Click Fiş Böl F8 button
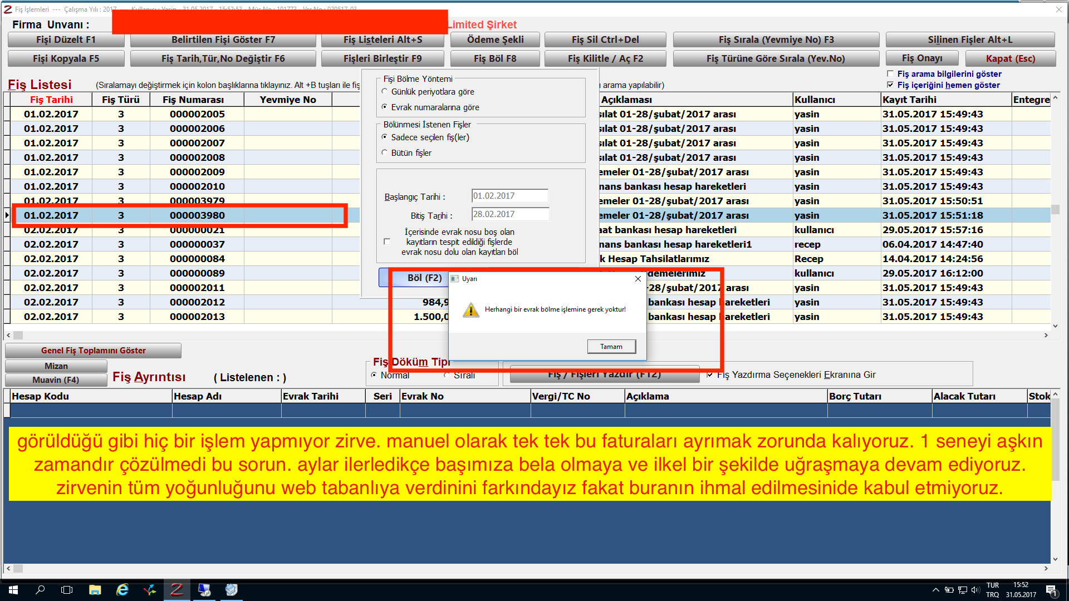This screenshot has width=1069, height=601. 495,58
